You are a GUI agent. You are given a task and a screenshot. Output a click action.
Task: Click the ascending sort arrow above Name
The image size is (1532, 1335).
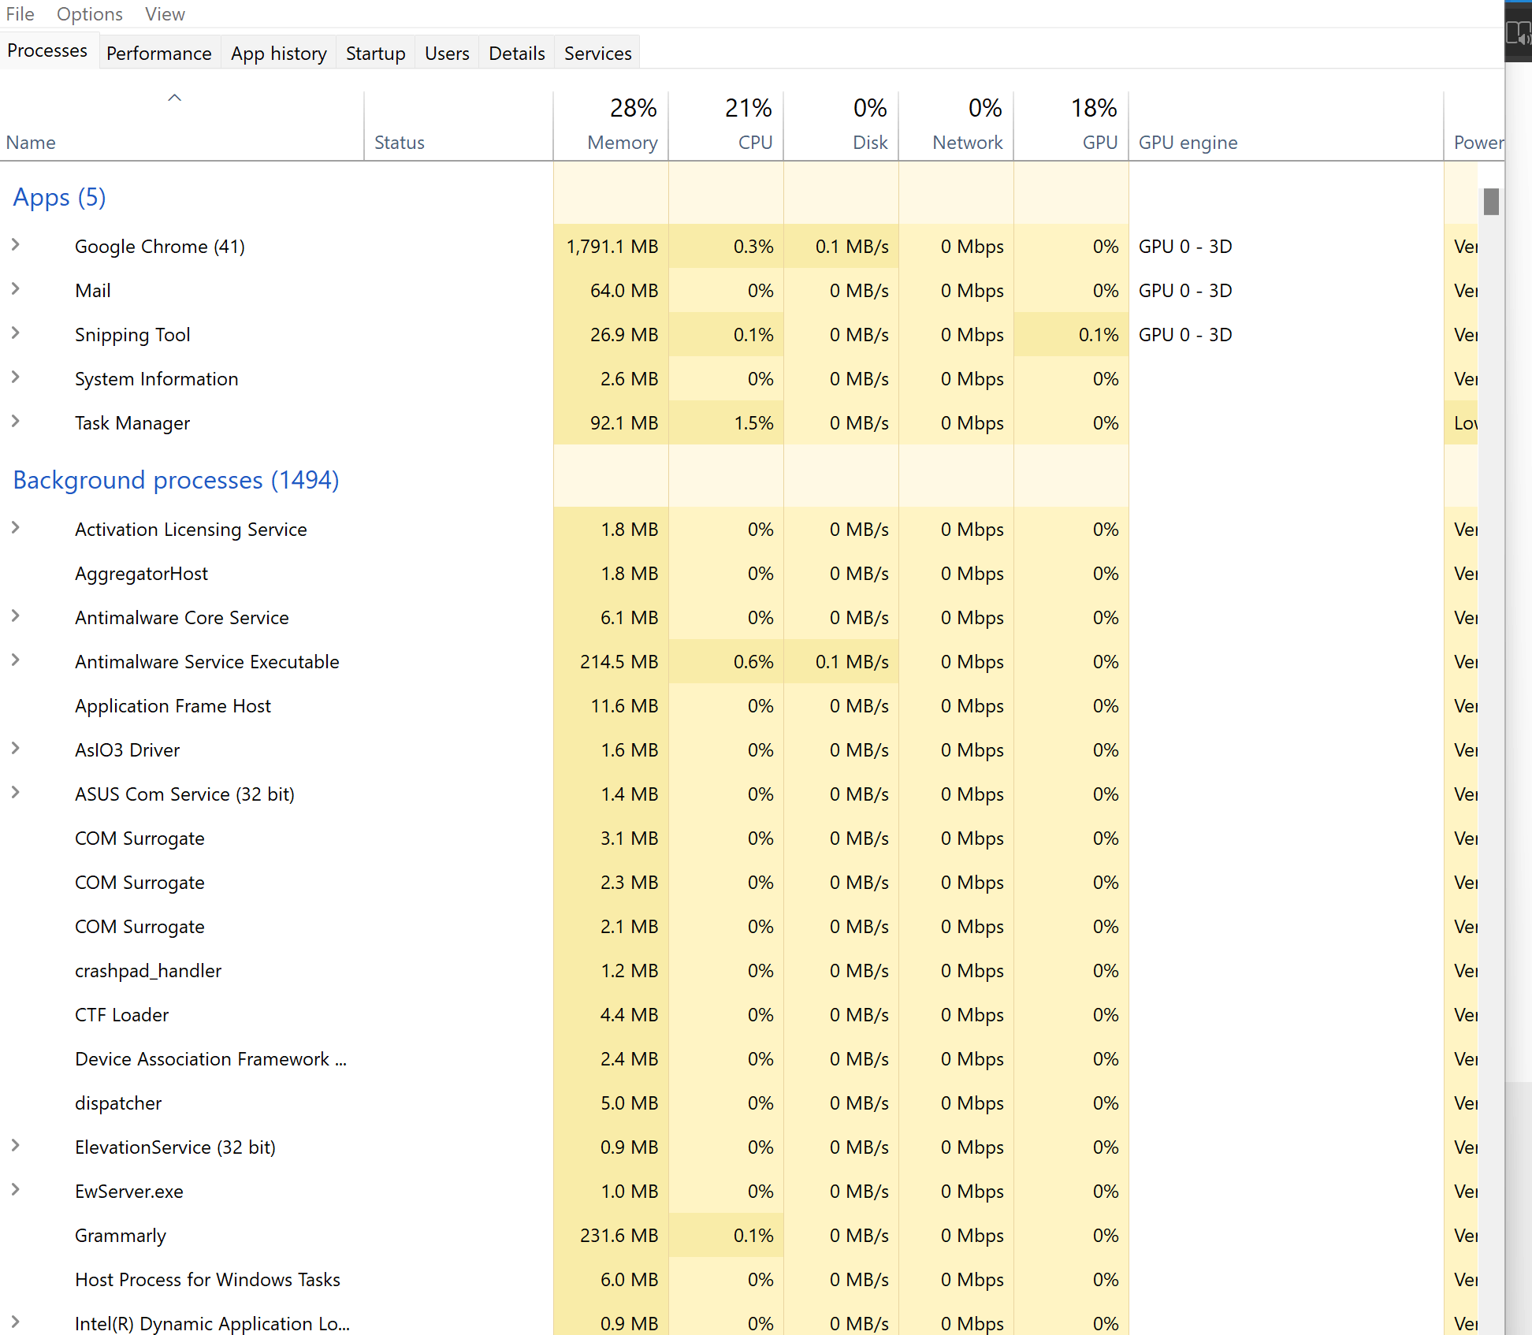click(x=174, y=97)
